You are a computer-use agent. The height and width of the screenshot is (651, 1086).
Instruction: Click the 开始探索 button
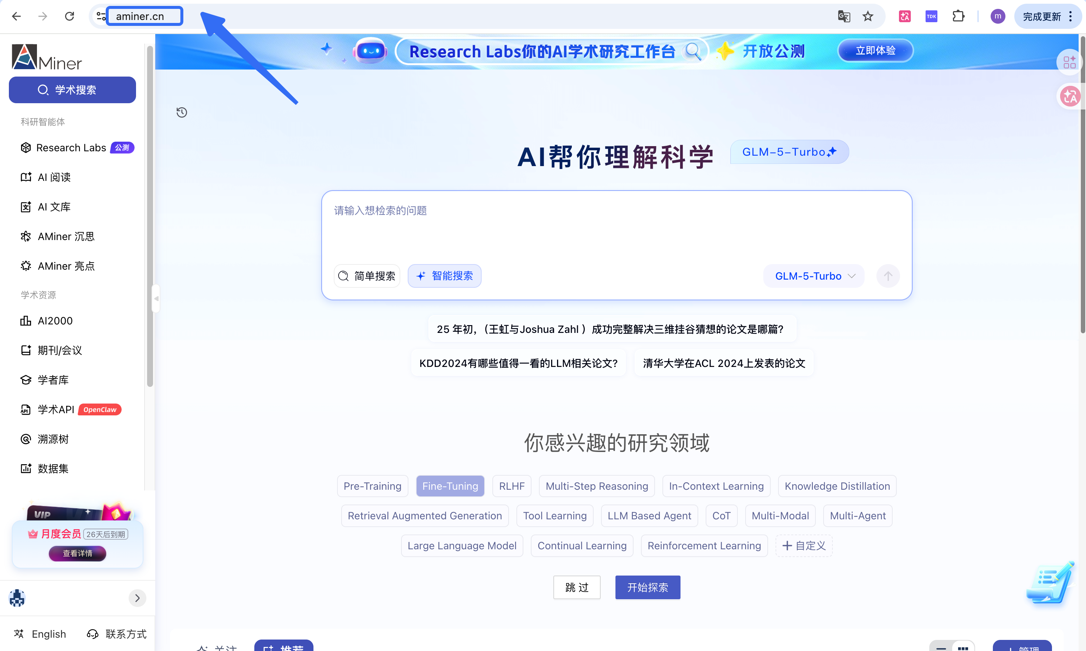tap(648, 587)
